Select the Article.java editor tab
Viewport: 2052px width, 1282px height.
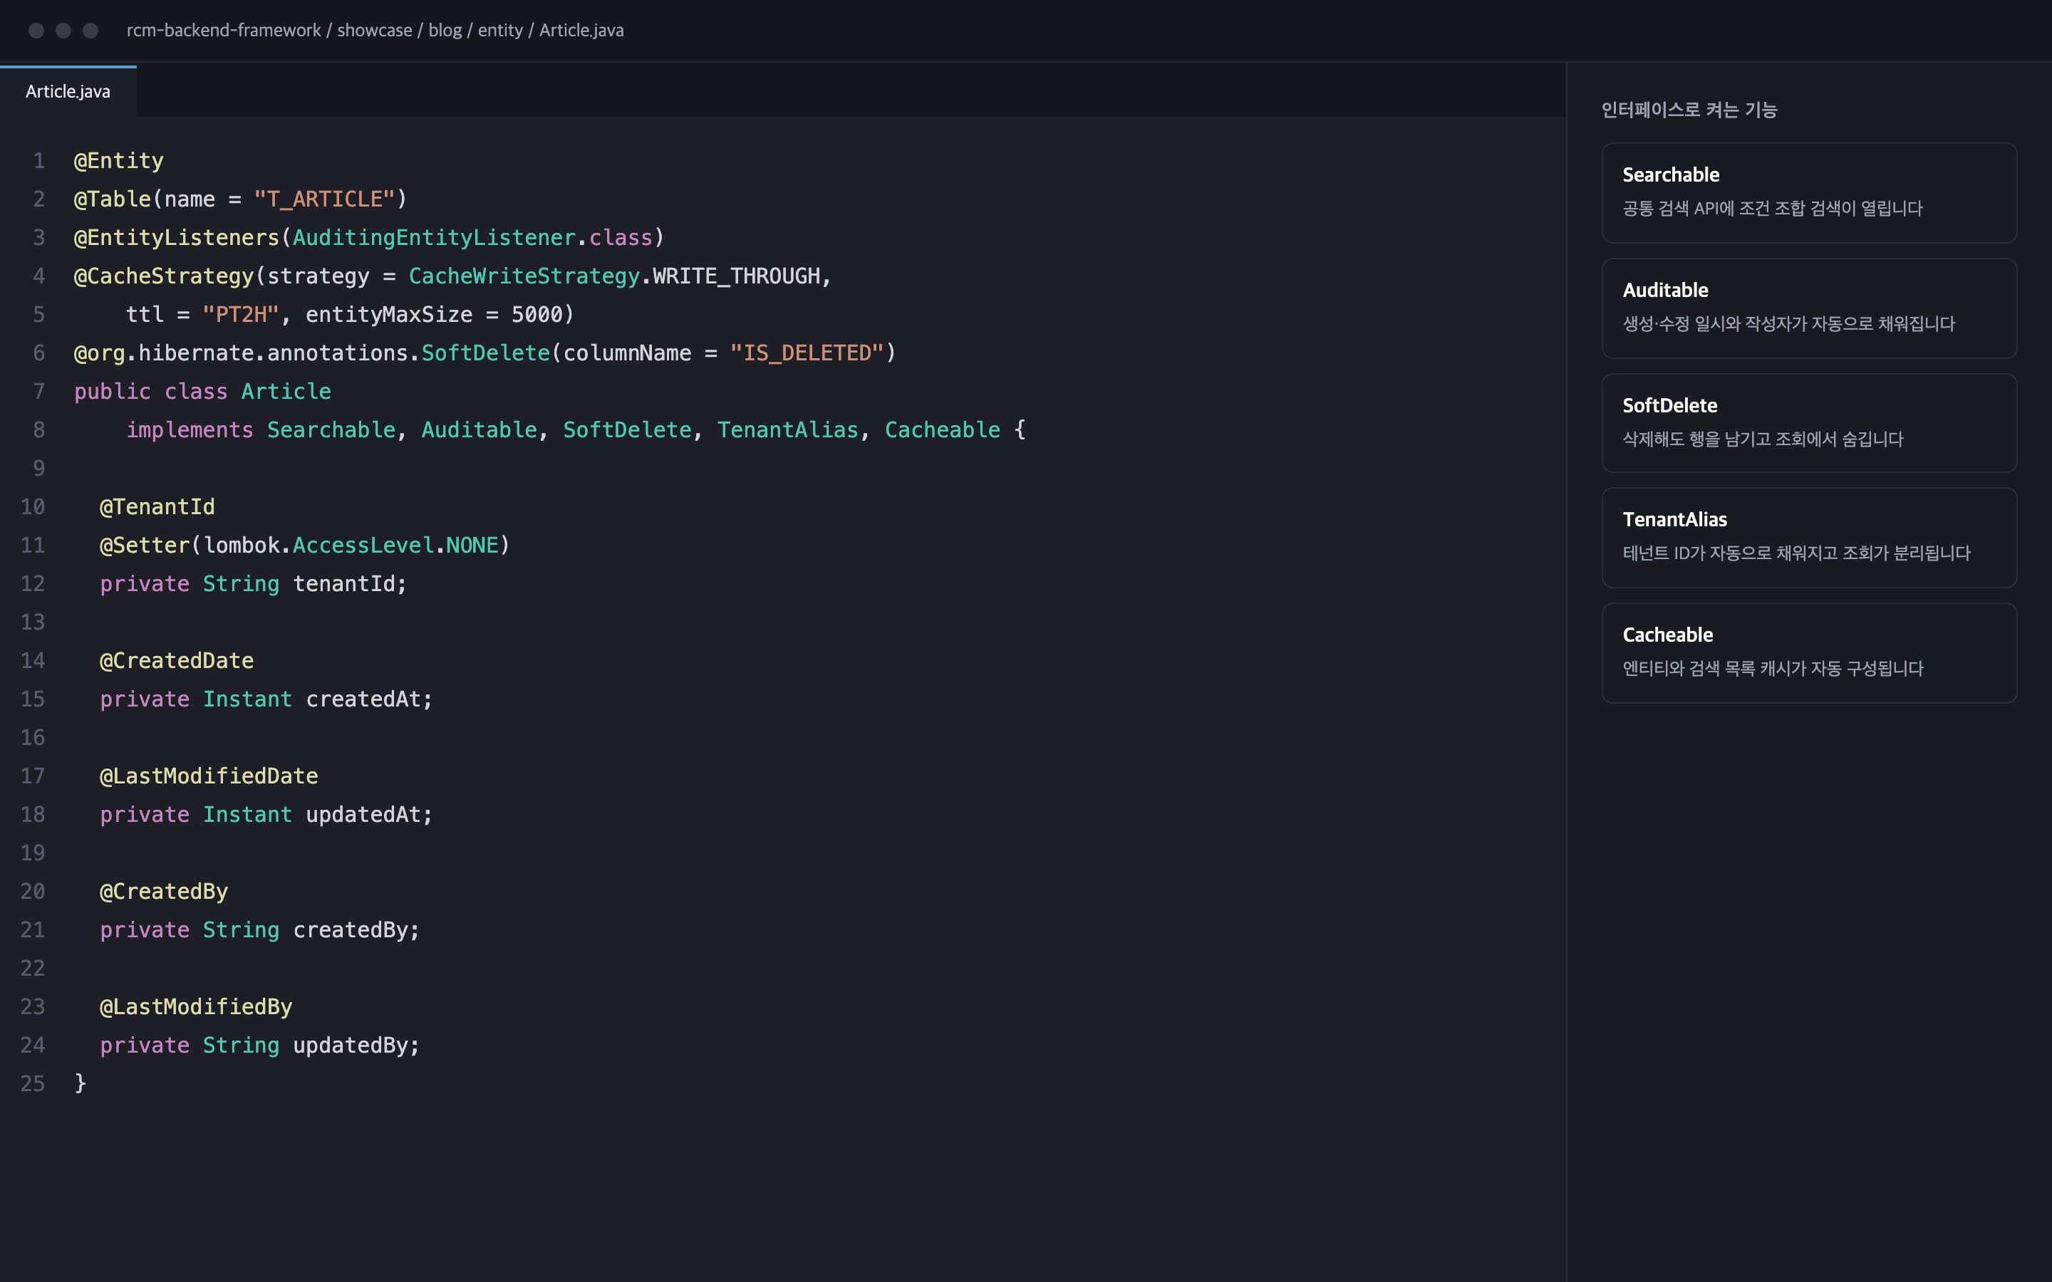68,92
